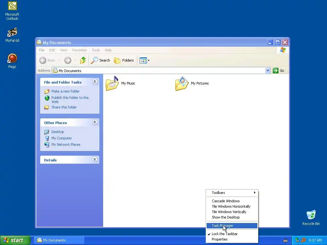Open the Help menu
This screenshot has width=327, height=245.
108,50
